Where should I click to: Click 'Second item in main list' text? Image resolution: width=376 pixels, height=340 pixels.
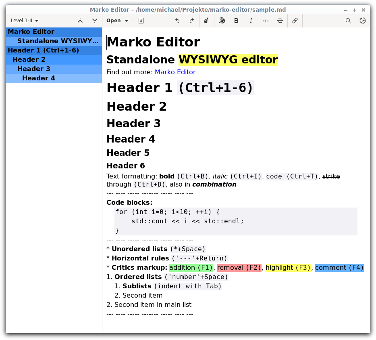[153, 305]
